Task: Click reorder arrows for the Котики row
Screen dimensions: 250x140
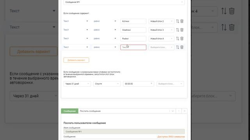Action: (178, 21)
